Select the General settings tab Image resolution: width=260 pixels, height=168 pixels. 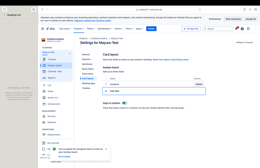tap(86, 55)
